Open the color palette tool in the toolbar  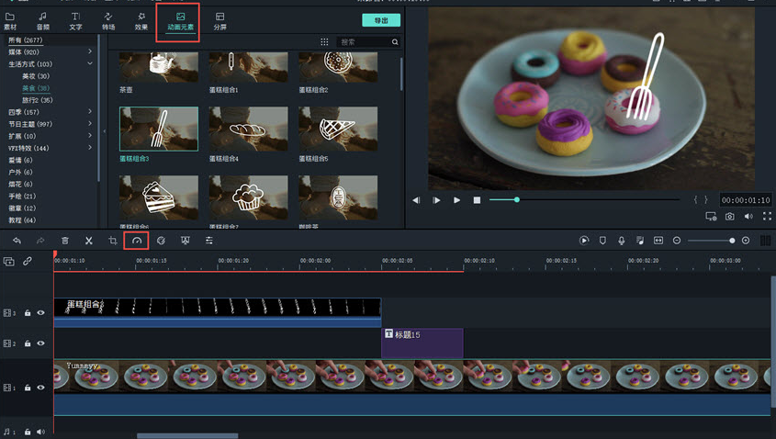pyautogui.click(x=161, y=241)
